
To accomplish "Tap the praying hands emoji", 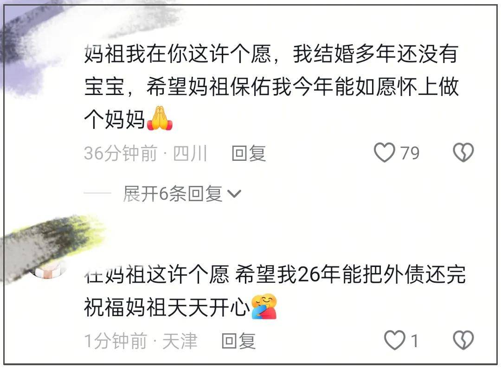I will pyautogui.click(x=160, y=118).
